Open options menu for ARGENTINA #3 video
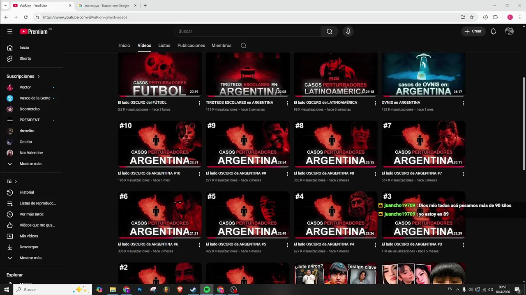Screen dimensions: 526x295 463,245
